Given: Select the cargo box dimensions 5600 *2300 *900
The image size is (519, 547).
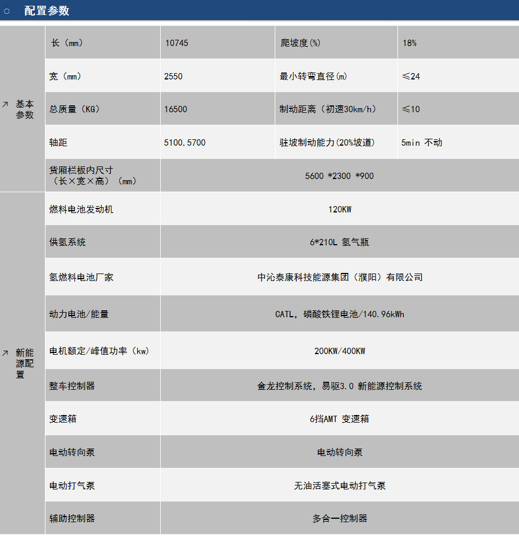Looking at the screenshot, I should click(x=339, y=176).
